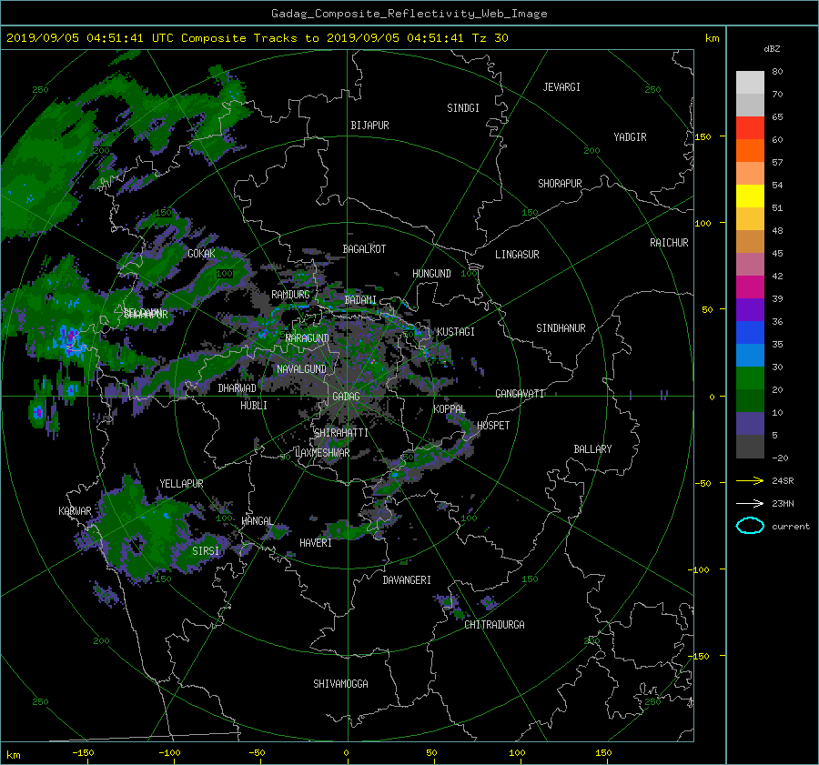
Task: Click the blue 35 dBZ legend swatch
Action: click(x=750, y=332)
